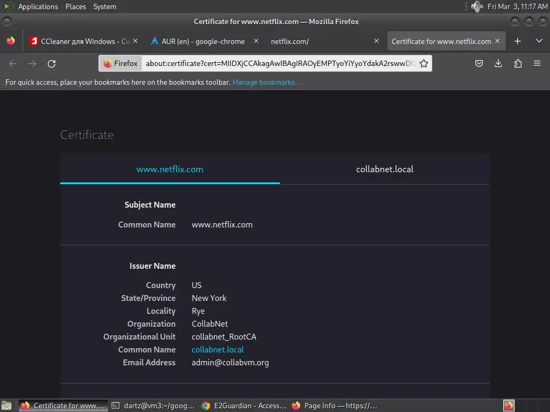The width and height of the screenshot is (550, 412).
Task: Open the Firefox application menu
Action: coord(537,63)
